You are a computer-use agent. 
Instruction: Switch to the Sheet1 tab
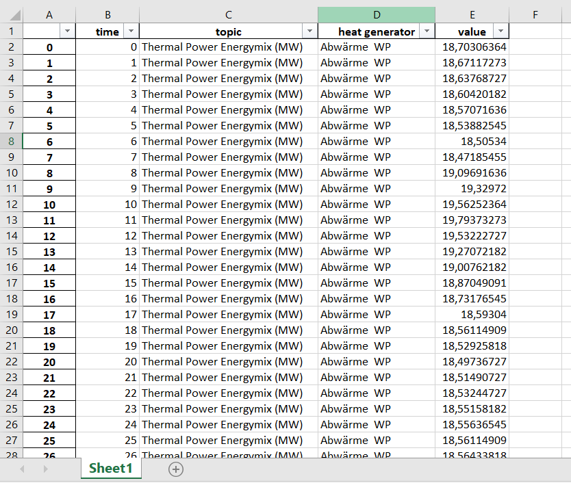111,468
